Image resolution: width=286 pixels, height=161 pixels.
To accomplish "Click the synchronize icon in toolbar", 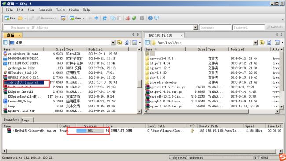I will click(105, 18).
